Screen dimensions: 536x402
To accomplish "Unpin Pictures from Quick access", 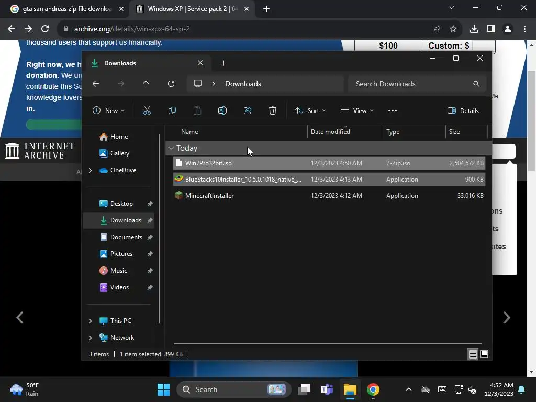I will tap(150, 254).
